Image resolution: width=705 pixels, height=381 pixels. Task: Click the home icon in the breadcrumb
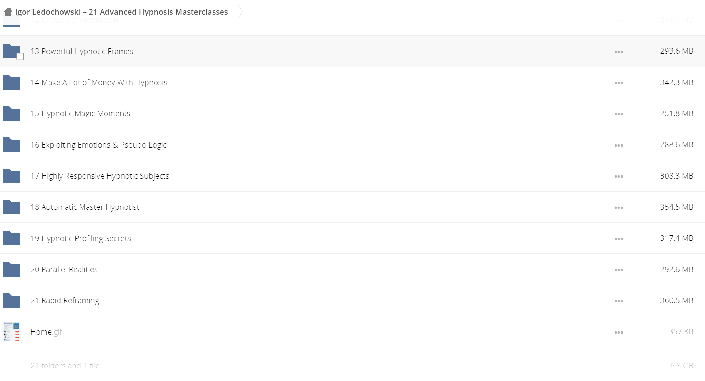(x=8, y=12)
